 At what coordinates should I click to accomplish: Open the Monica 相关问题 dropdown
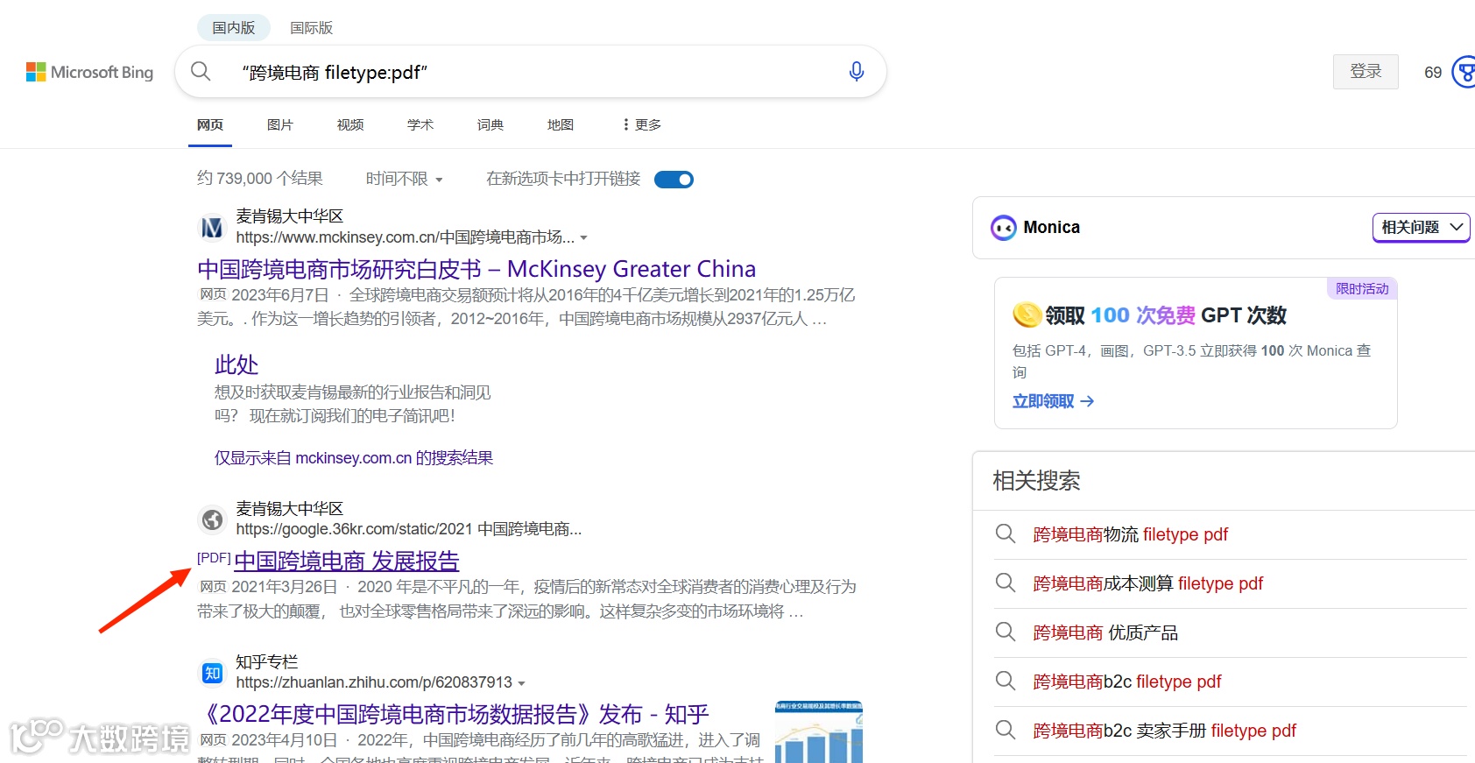[1421, 227]
